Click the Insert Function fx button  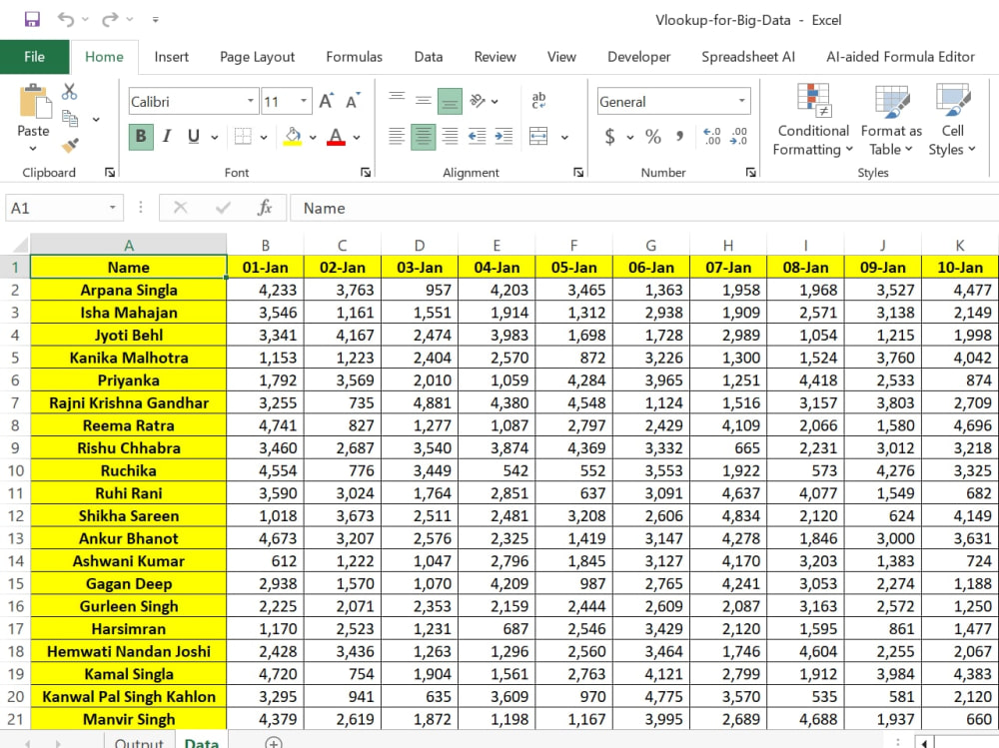coord(265,208)
